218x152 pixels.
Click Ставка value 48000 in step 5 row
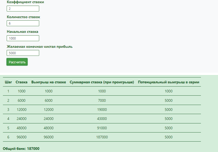tap(22, 128)
